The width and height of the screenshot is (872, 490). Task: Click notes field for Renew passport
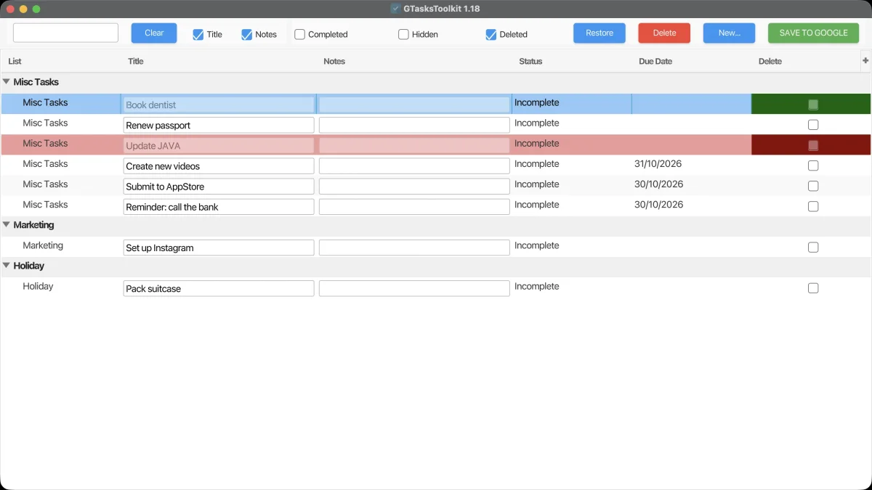414,126
